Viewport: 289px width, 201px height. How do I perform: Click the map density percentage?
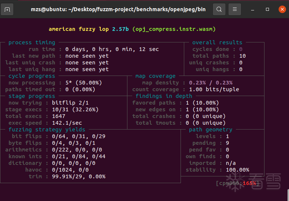coord(211,83)
